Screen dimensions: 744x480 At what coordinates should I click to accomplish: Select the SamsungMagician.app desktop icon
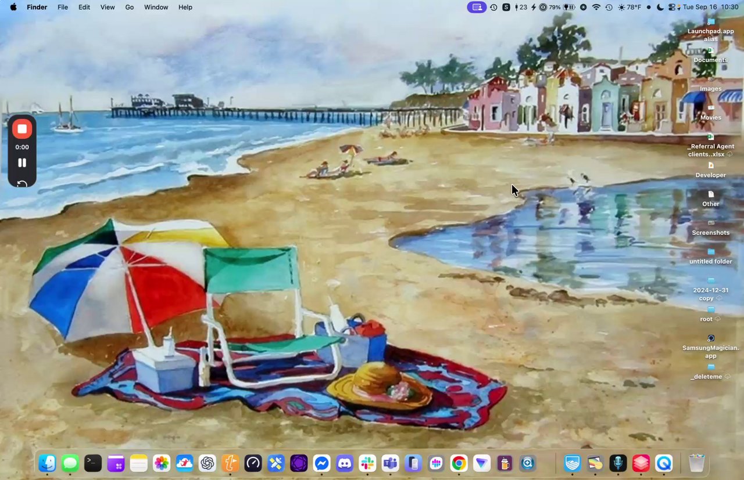(711, 347)
